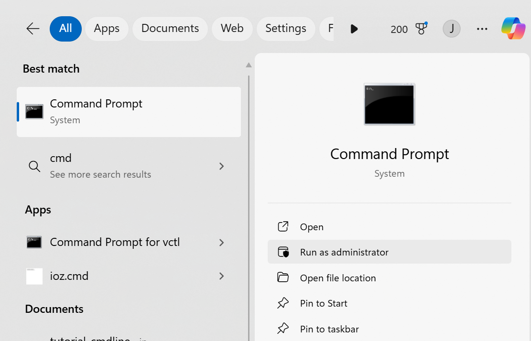The height and width of the screenshot is (341, 531).
Task: Click the ioz.cmd file icon
Action: (x=34, y=276)
